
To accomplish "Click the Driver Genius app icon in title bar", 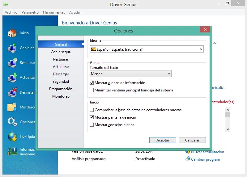I will (x=6, y=4).
